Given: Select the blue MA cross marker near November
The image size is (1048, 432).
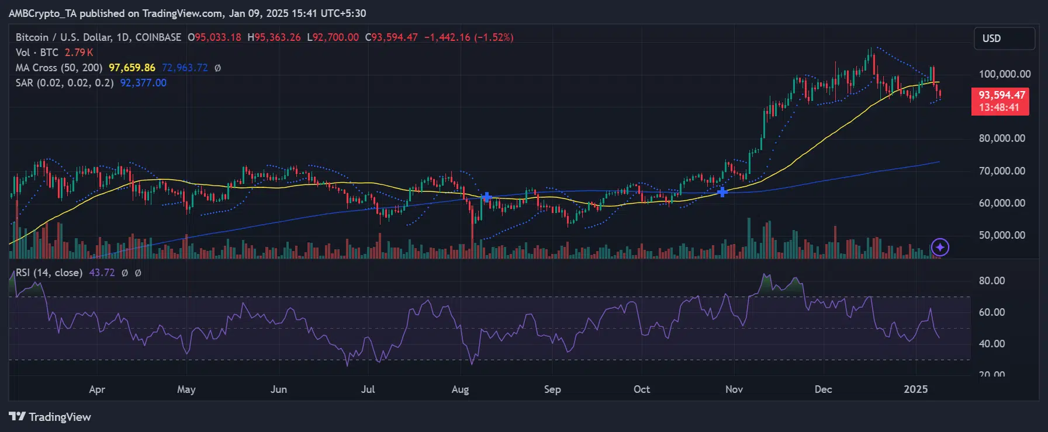Looking at the screenshot, I should tap(722, 191).
